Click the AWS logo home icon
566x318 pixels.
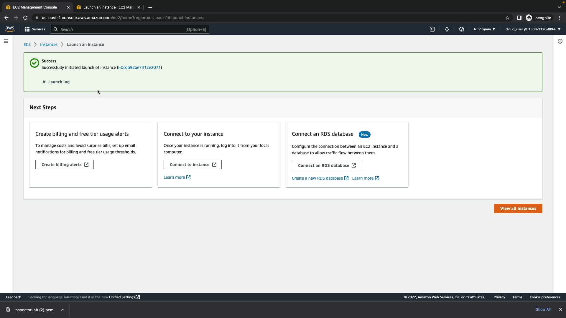(10, 29)
